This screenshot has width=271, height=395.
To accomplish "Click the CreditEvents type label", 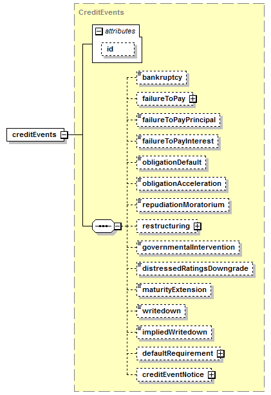I will [101, 12].
